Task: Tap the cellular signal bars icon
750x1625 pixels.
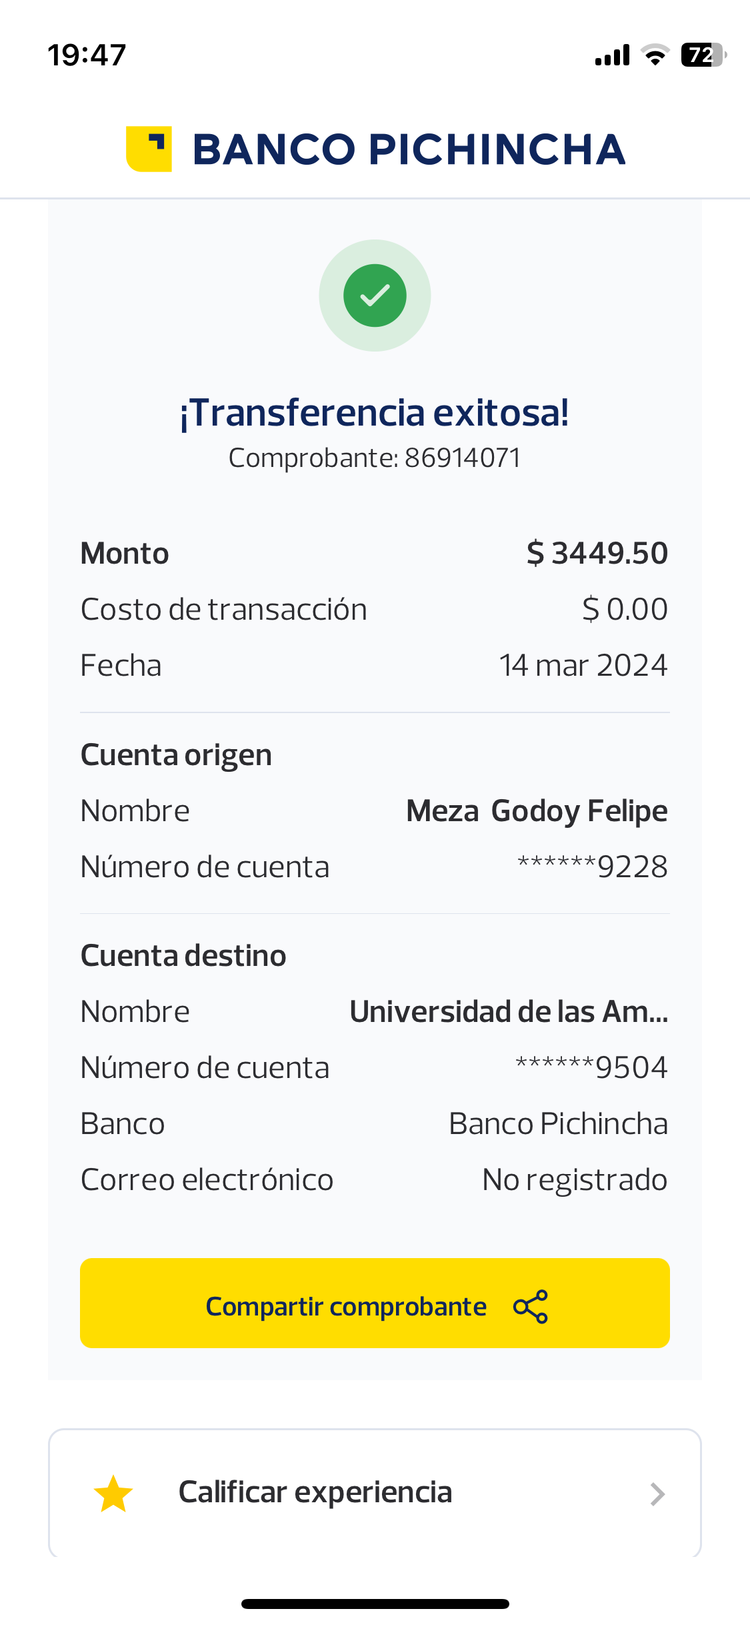Action: coord(612,55)
